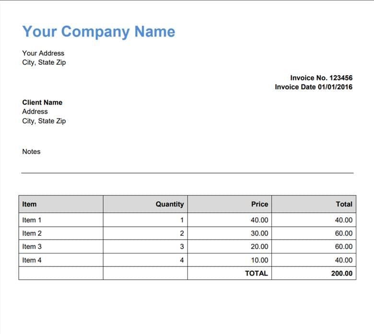Viewport: 374px width, 334px height.
Task: Click the 30.00 price cell
Action: click(259, 233)
